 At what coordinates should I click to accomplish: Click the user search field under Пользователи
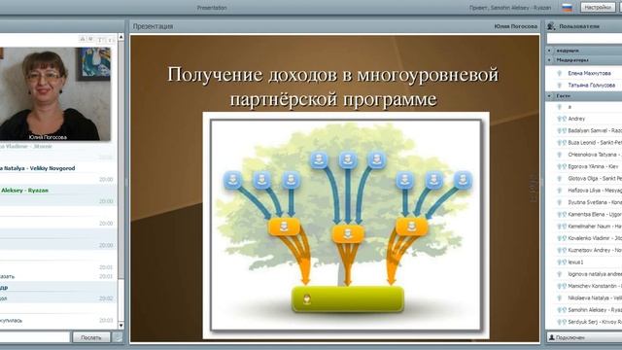tap(584, 39)
